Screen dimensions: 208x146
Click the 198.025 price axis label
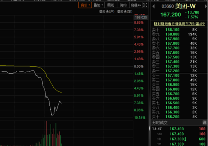click(x=141, y=17)
